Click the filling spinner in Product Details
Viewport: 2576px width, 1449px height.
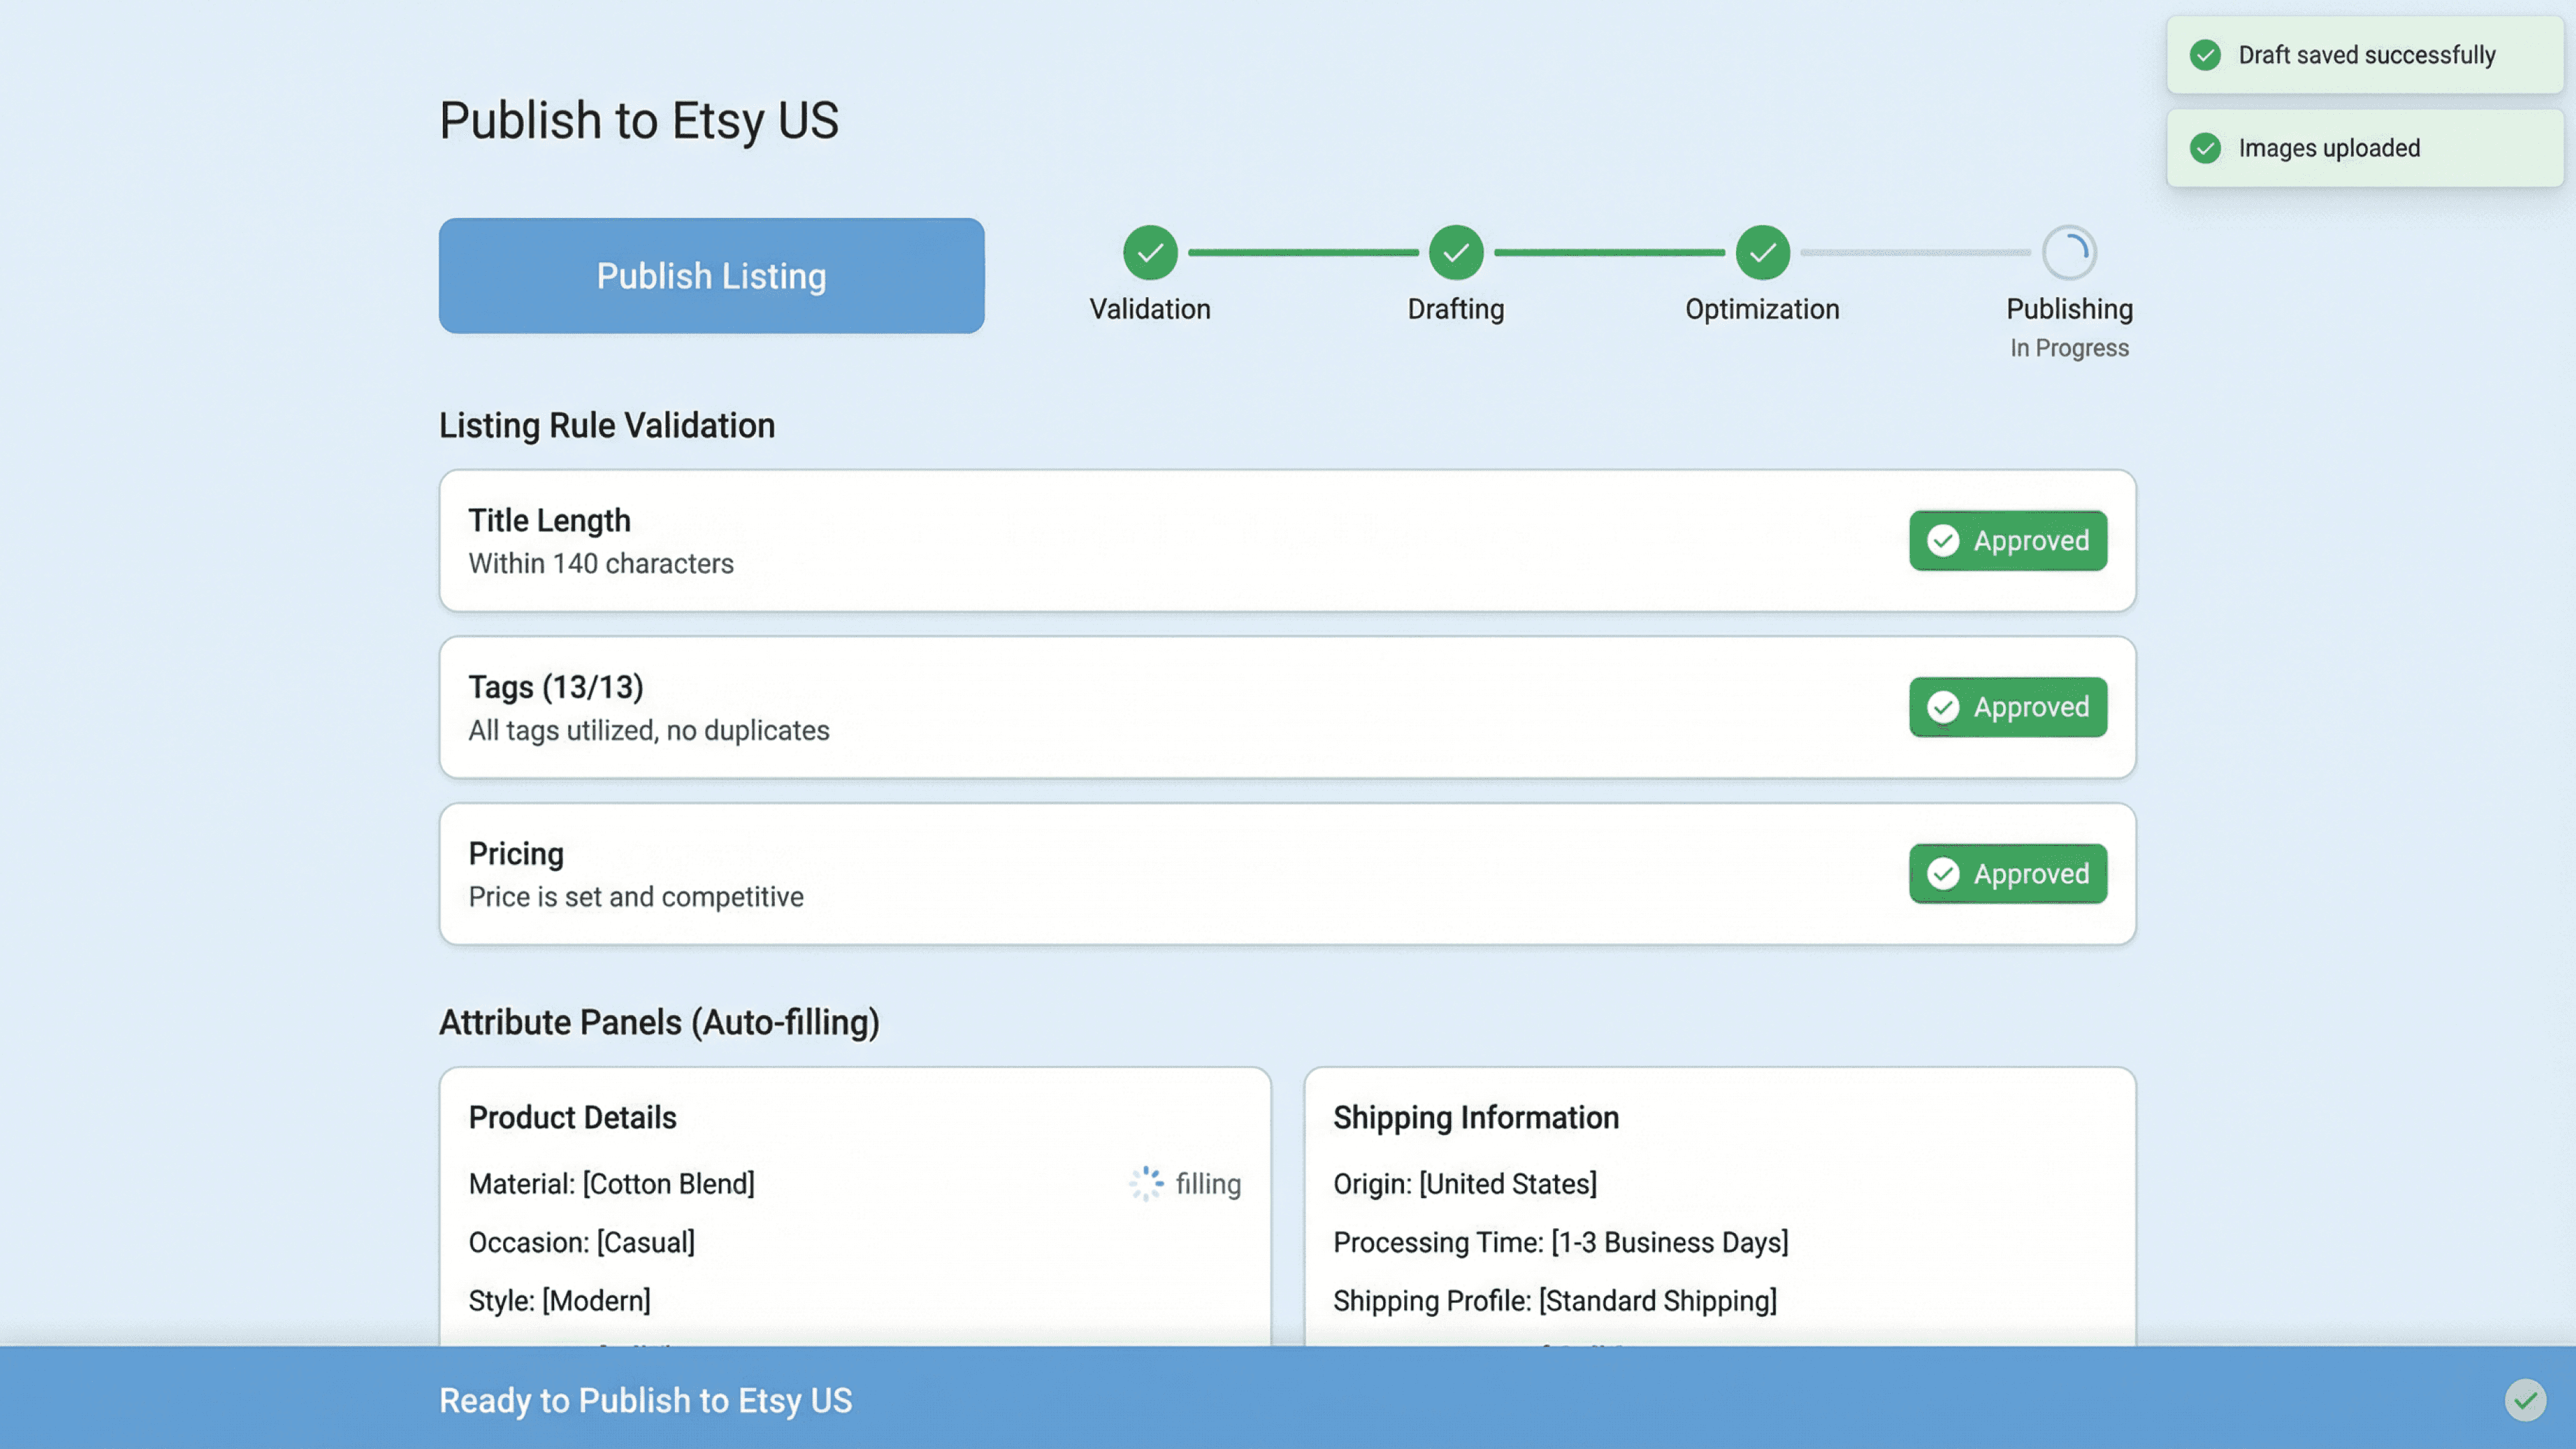1146,1183
